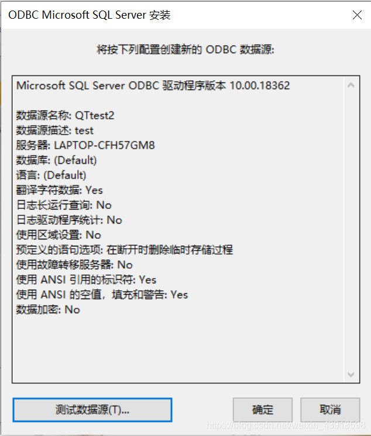Click the vertical scrollbar track
371x436 pixels.
pos(351,229)
